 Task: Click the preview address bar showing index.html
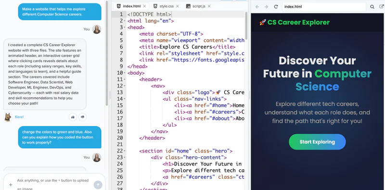tap(324, 7)
